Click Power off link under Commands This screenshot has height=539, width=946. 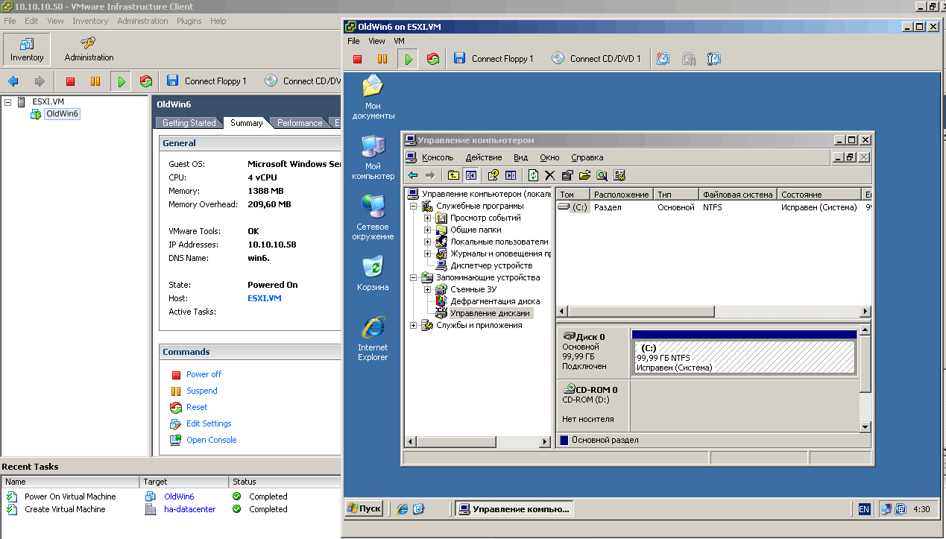(204, 374)
